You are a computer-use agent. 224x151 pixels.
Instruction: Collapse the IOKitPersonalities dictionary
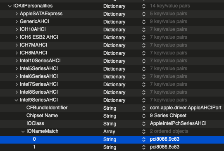(10, 6)
